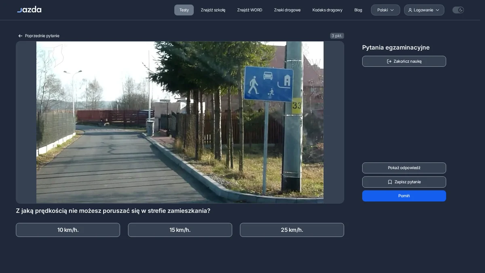485x273 pixels.
Task: Open Znajdź szkołę menu item
Action: tap(213, 10)
